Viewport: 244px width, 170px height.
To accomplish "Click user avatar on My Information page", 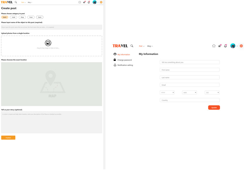I will pyautogui.click(x=233, y=46).
